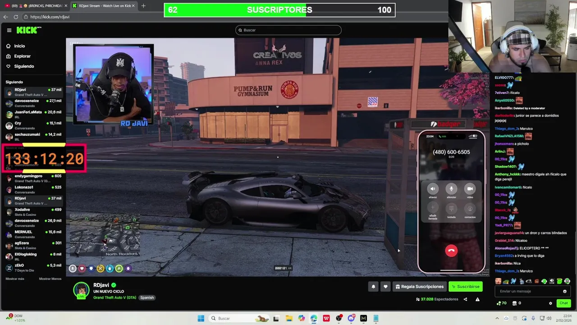Click the Windows taskbar Buscar search box
The width and height of the screenshot is (577, 325).
tap(239, 318)
